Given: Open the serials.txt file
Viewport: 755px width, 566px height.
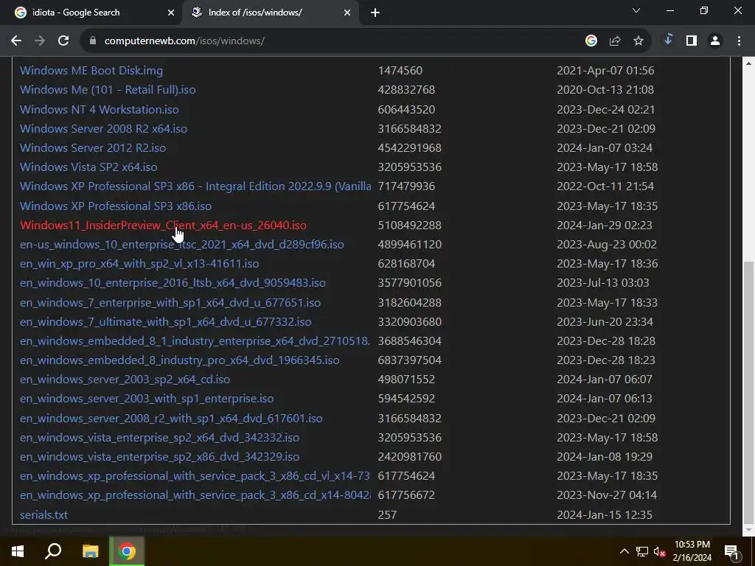Looking at the screenshot, I should tap(44, 515).
